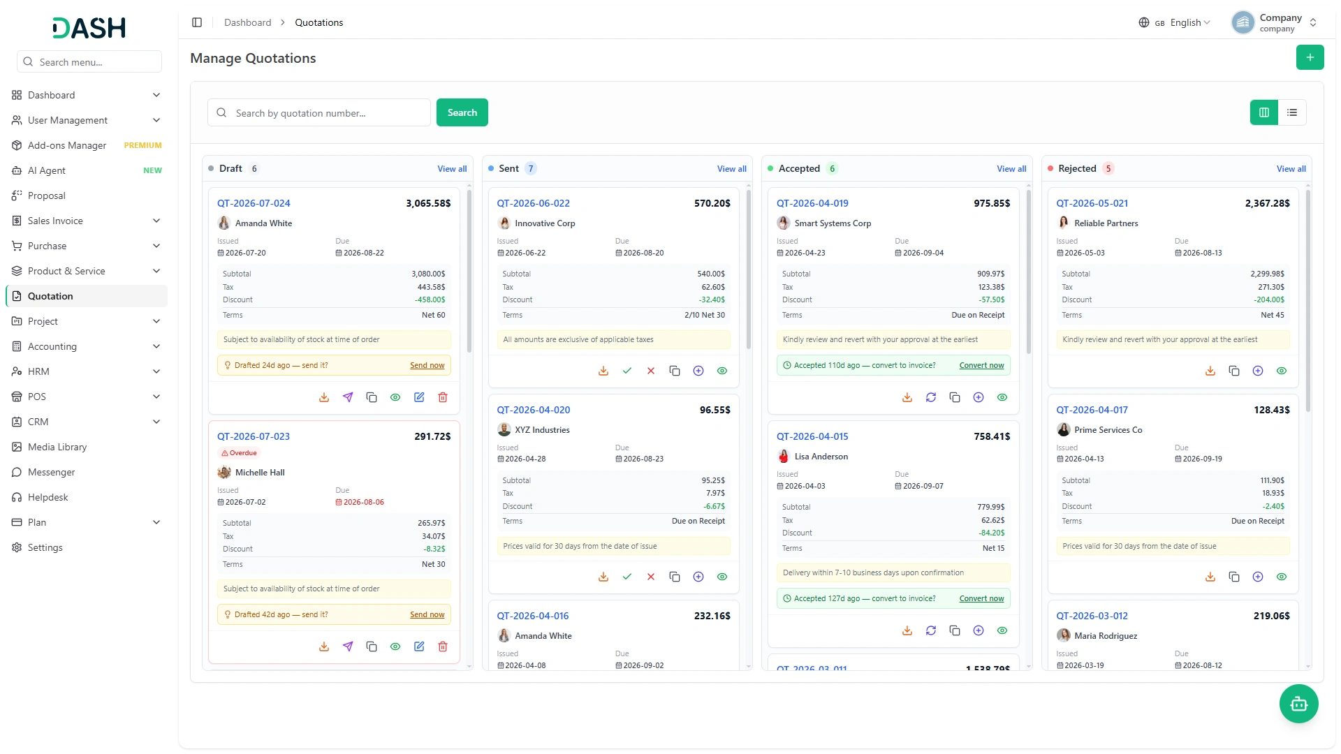
Task: Open the Company account dropdown
Action: [x=1274, y=22]
